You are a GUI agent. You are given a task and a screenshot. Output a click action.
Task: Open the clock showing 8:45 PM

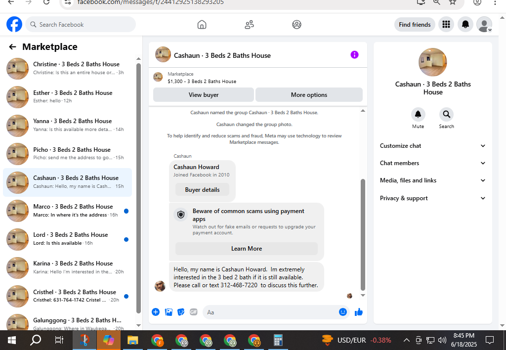point(464,340)
